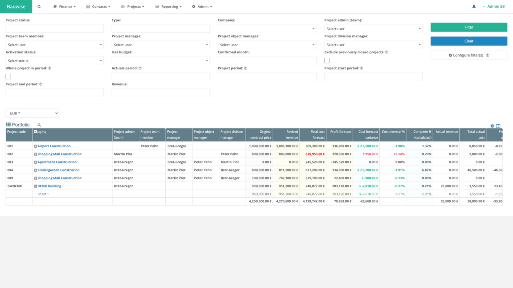Open the Projects menu
Image resolution: width=513 pixels, height=288 pixels.
point(132,7)
